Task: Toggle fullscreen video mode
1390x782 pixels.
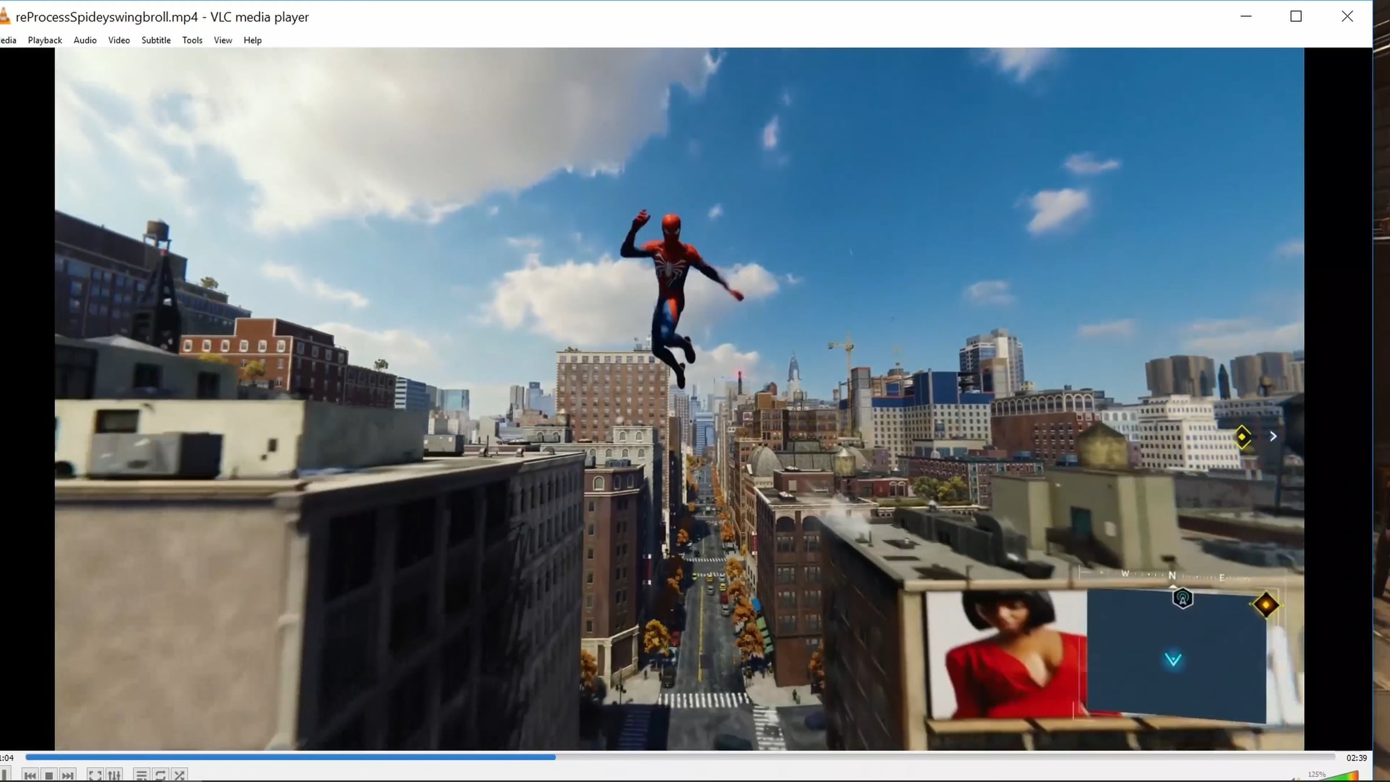Action: tap(95, 775)
